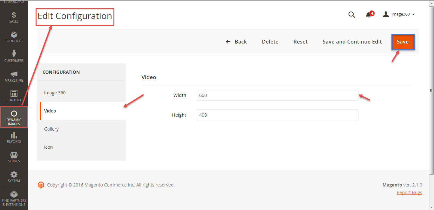Click the Edit Configuration page title
This screenshot has width=434, height=210.
click(x=75, y=16)
